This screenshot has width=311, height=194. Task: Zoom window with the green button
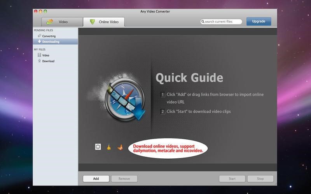click(45, 11)
